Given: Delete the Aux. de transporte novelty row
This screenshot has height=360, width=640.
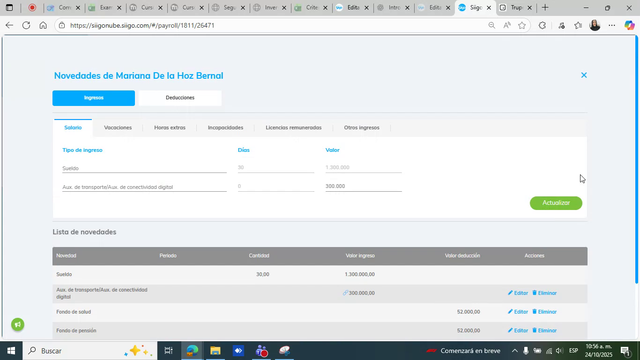Looking at the screenshot, I should [x=544, y=293].
